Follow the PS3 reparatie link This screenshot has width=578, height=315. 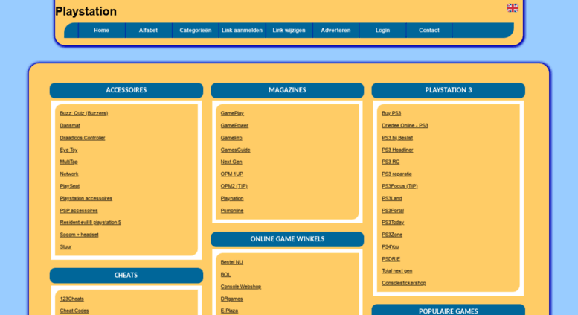point(396,174)
